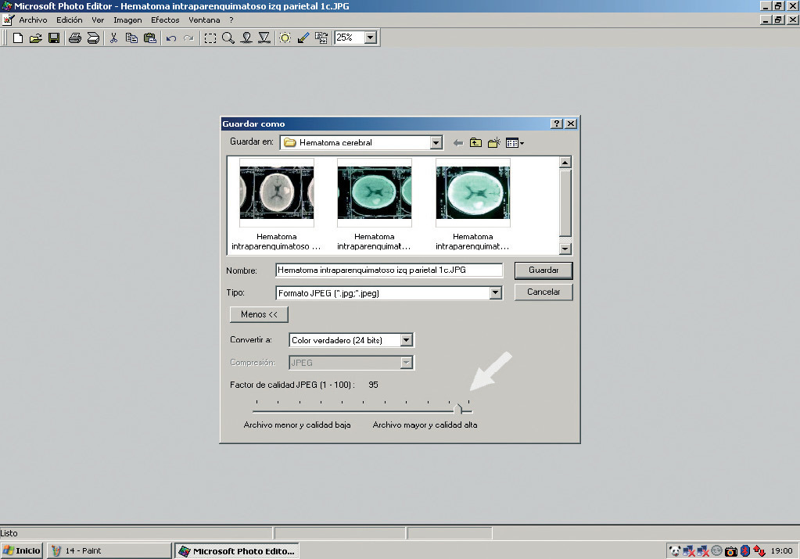Go back to the previous folder
This screenshot has height=559, width=800.
457,143
